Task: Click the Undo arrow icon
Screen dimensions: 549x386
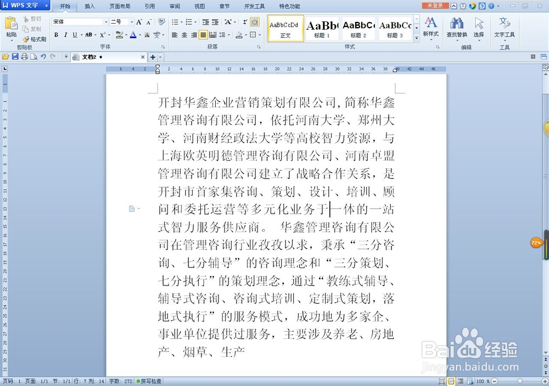Action: click(43, 57)
